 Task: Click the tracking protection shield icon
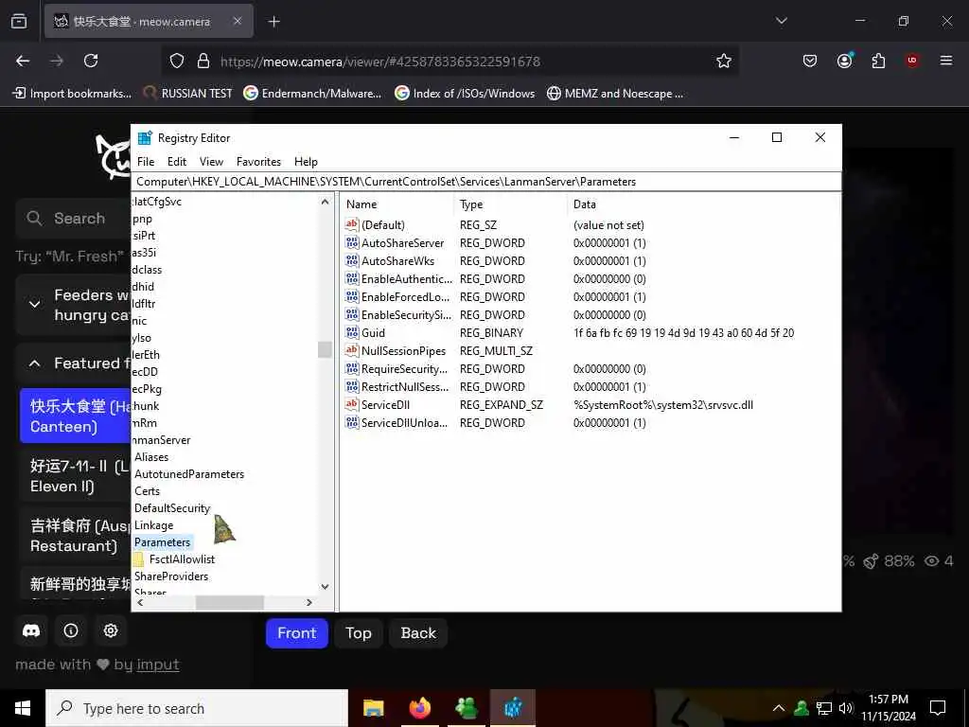pyautogui.click(x=177, y=61)
